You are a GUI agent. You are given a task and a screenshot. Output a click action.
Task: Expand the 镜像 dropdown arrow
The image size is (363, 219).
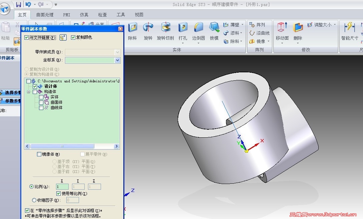(269, 41)
